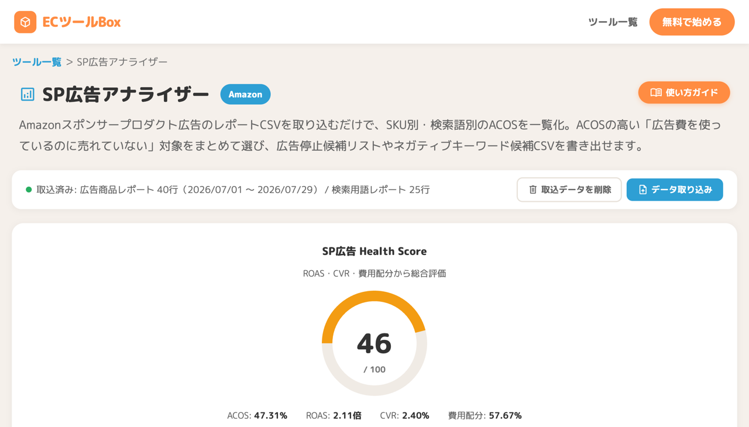
Task: Click the / 100 label under the score
Action: tap(374, 369)
